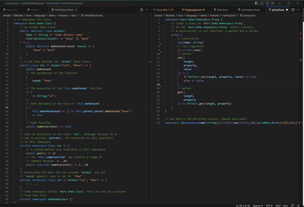Open left breadcrumb 'master' dropdown
The width and height of the screenshot is (304, 207).
tap(7, 16)
